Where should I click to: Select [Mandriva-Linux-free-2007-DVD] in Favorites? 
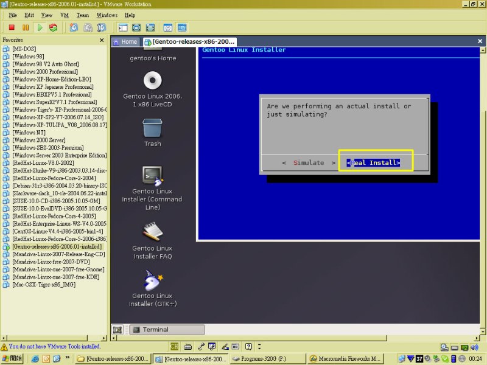(51, 262)
